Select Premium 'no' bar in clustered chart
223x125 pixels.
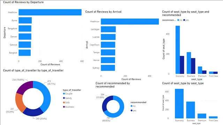click(x=200, y=70)
